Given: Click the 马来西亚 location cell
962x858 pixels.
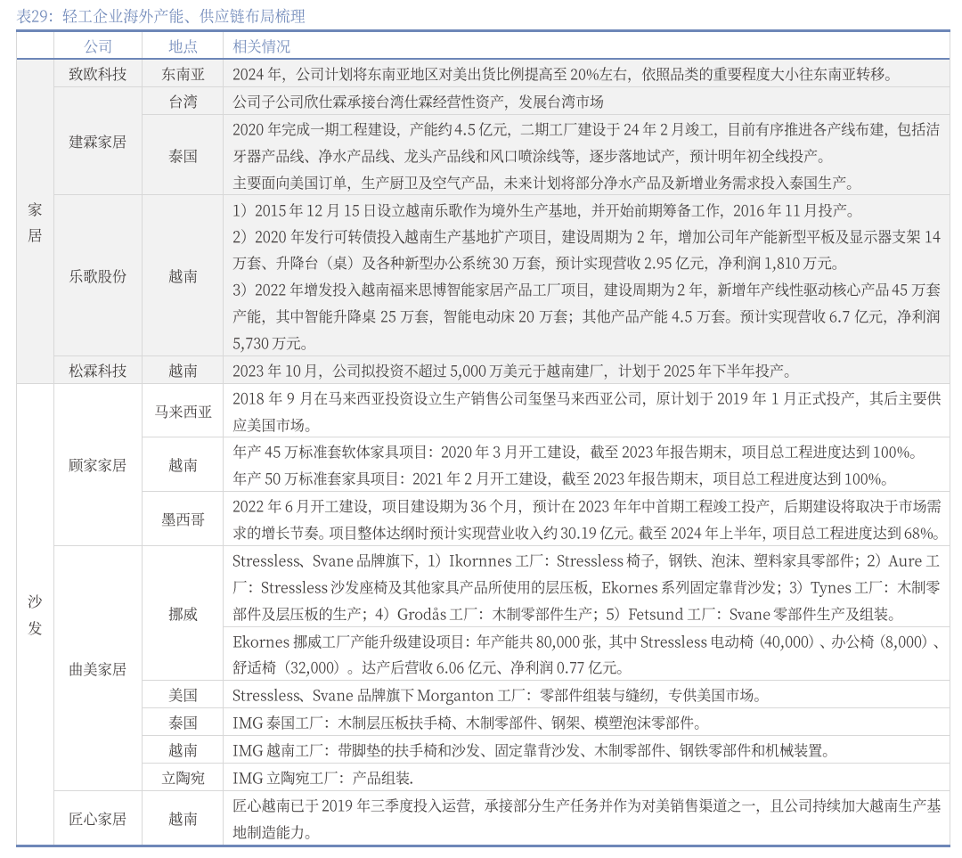Looking at the screenshot, I should pyautogui.click(x=183, y=412).
